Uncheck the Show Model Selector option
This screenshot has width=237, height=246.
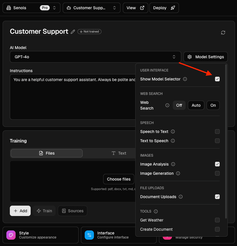(x=217, y=79)
